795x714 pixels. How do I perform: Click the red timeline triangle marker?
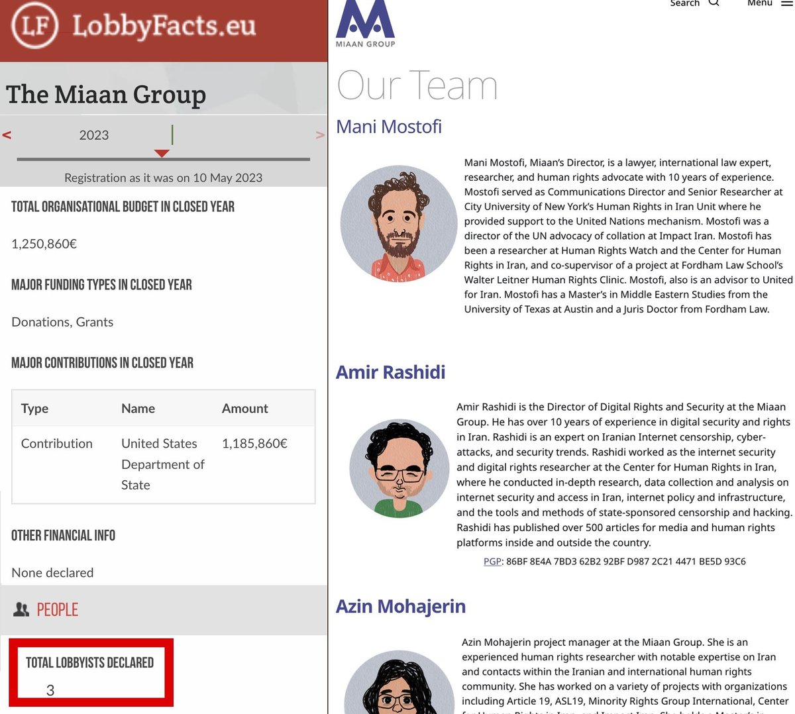click(x=162, y=153)
